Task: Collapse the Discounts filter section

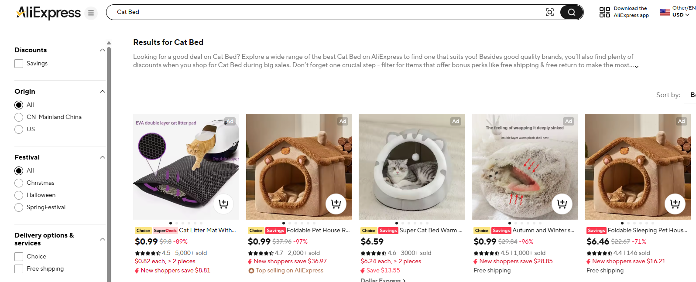Action: coord(102,50)
